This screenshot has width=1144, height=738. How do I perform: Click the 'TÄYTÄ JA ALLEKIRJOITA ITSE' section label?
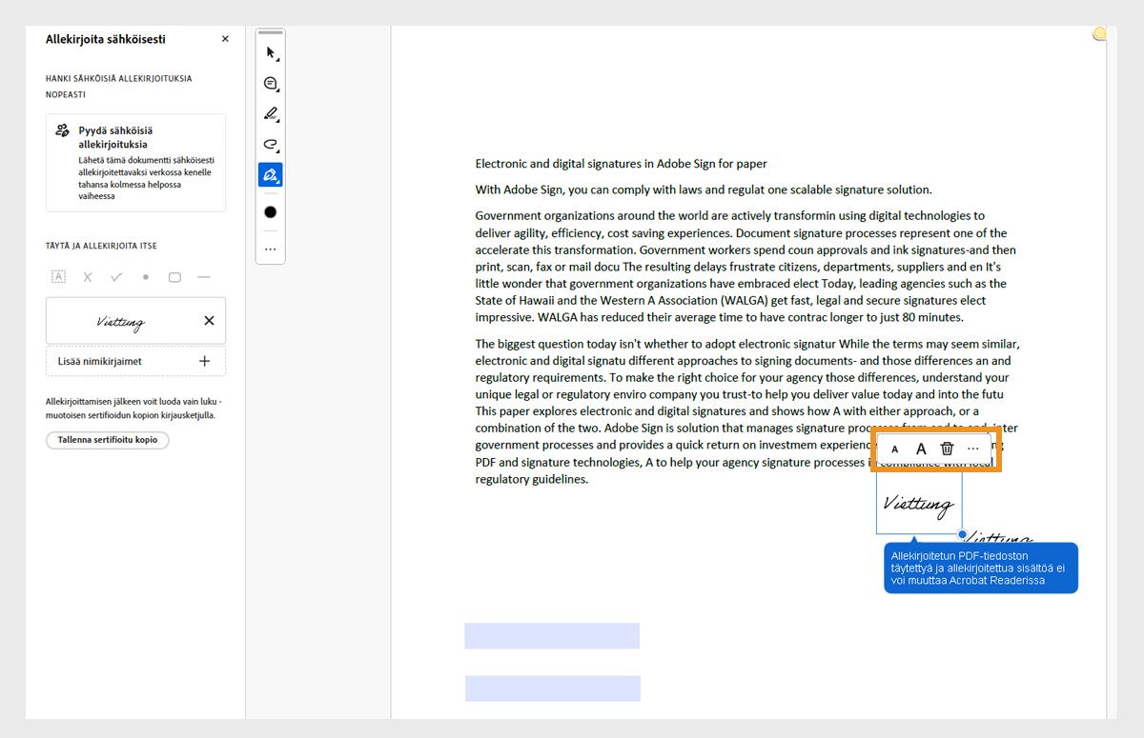[101, 246]
